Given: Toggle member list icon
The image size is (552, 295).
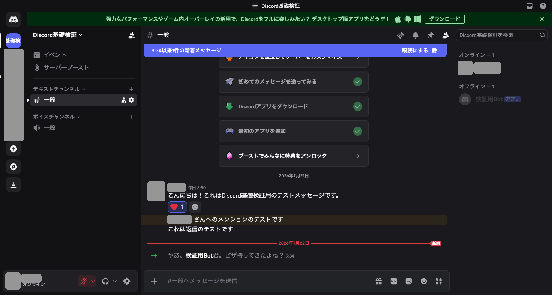Looking at the screenshot, I should (x=445, y=35).
